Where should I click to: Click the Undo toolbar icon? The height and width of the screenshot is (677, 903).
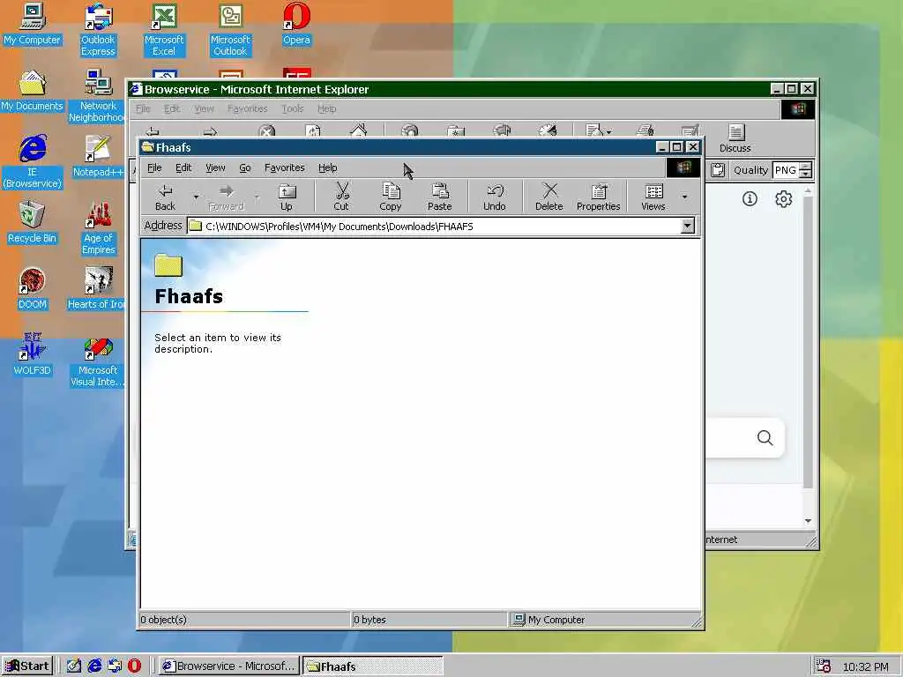pyautogui.click(x=494, y=197)
